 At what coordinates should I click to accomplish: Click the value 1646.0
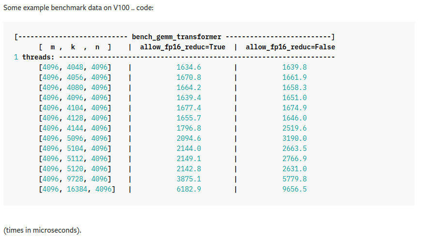pyautogui.click(x=295, y=119)
